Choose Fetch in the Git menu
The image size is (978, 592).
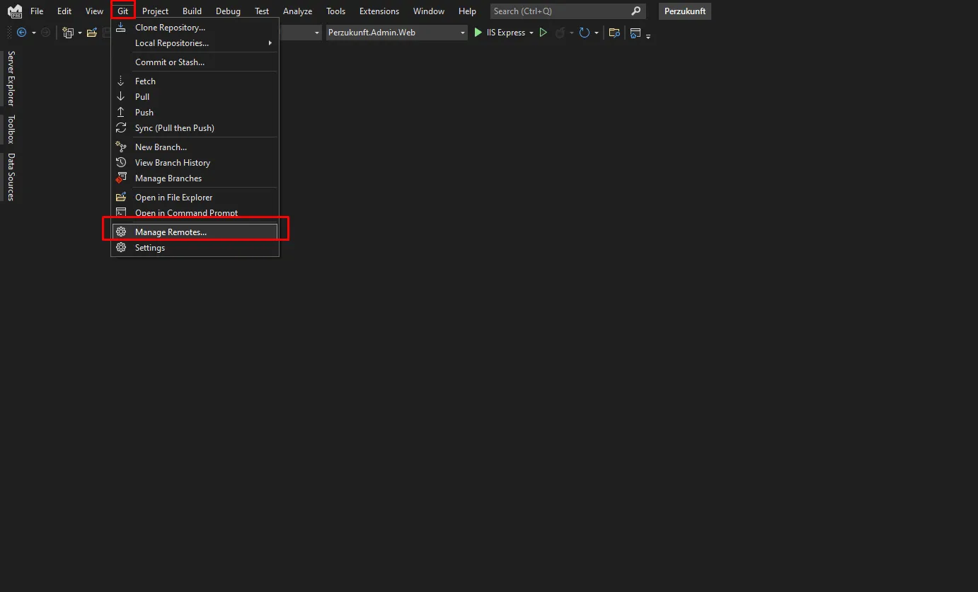point(195,81)
